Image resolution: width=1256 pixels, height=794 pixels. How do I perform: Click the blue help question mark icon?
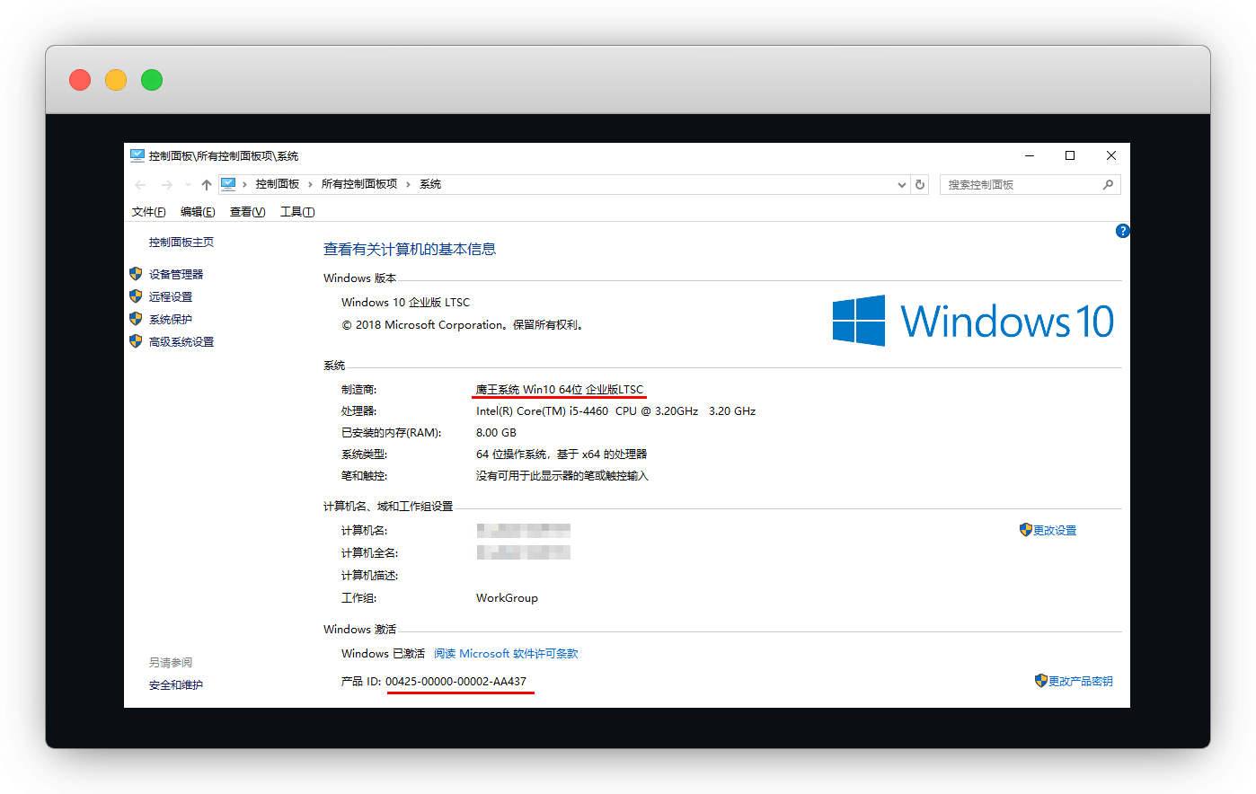[x=1122, y=231]
